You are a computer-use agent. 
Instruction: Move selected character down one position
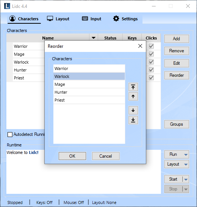point(133,110)
